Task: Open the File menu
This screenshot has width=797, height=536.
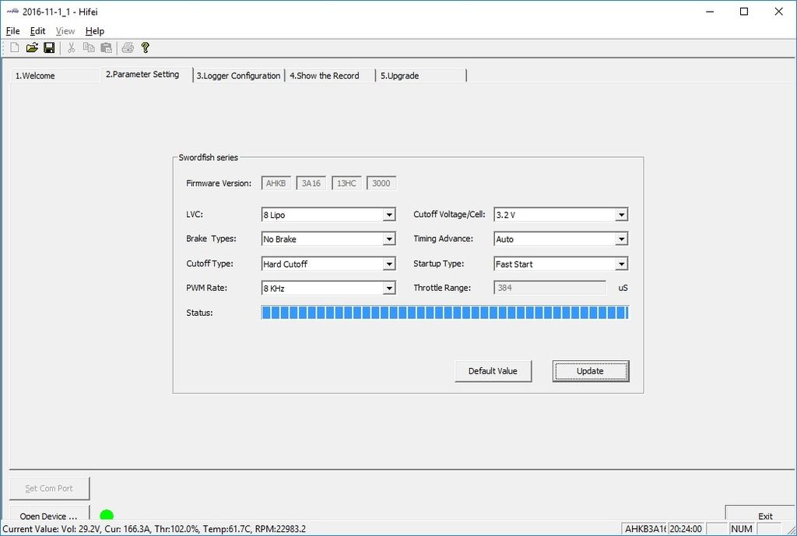Action: point(12,31)
